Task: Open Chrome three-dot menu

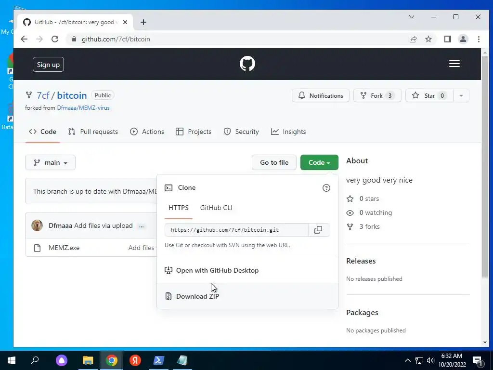Action: (479, 39)
